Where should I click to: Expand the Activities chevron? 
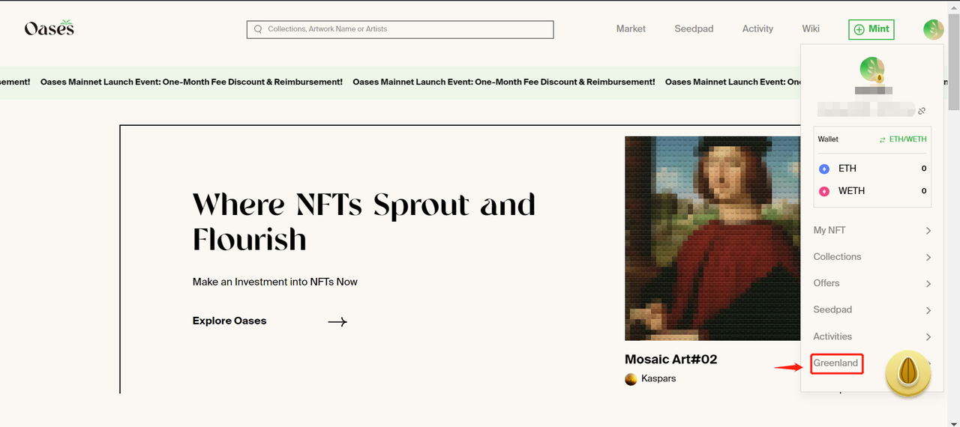(x=928, y=337)
